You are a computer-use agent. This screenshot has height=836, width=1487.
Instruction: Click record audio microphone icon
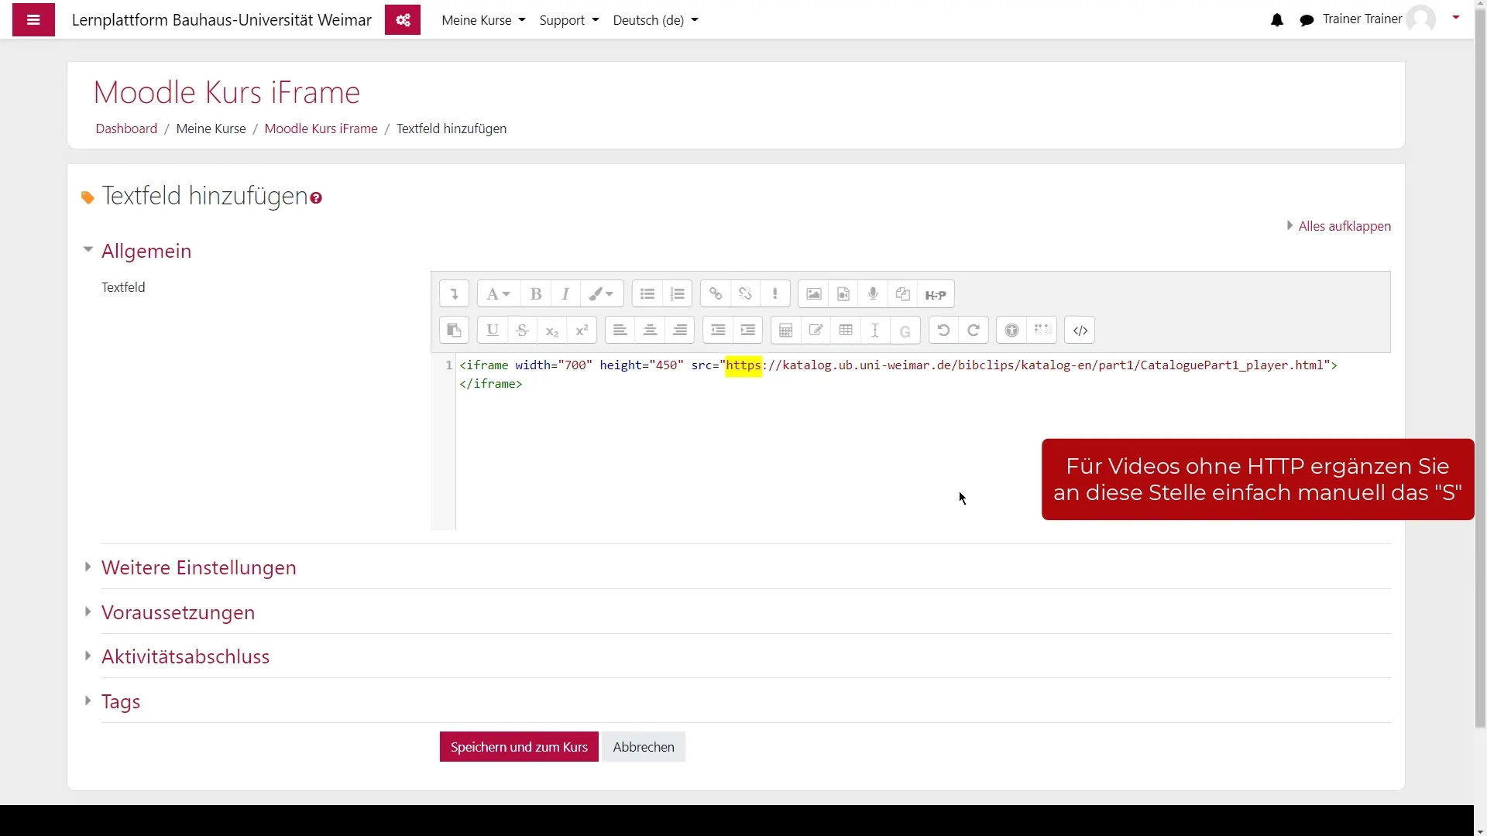click(873, 294)
